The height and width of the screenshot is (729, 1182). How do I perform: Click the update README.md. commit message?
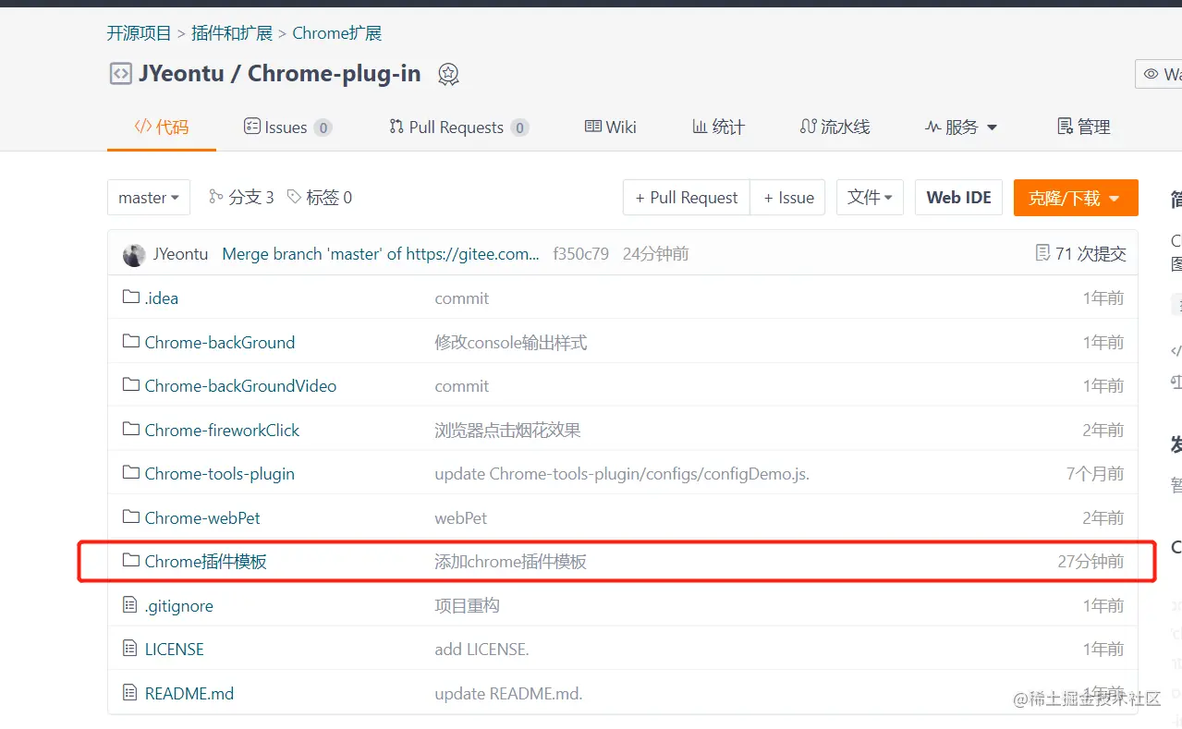508,694
